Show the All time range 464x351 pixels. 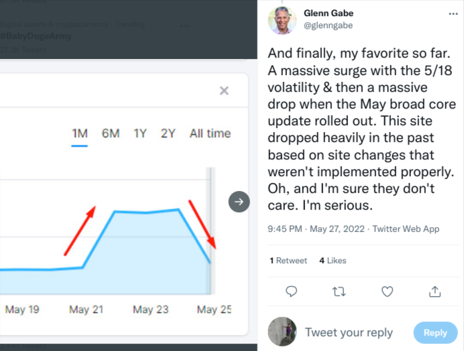coord(210,134)
